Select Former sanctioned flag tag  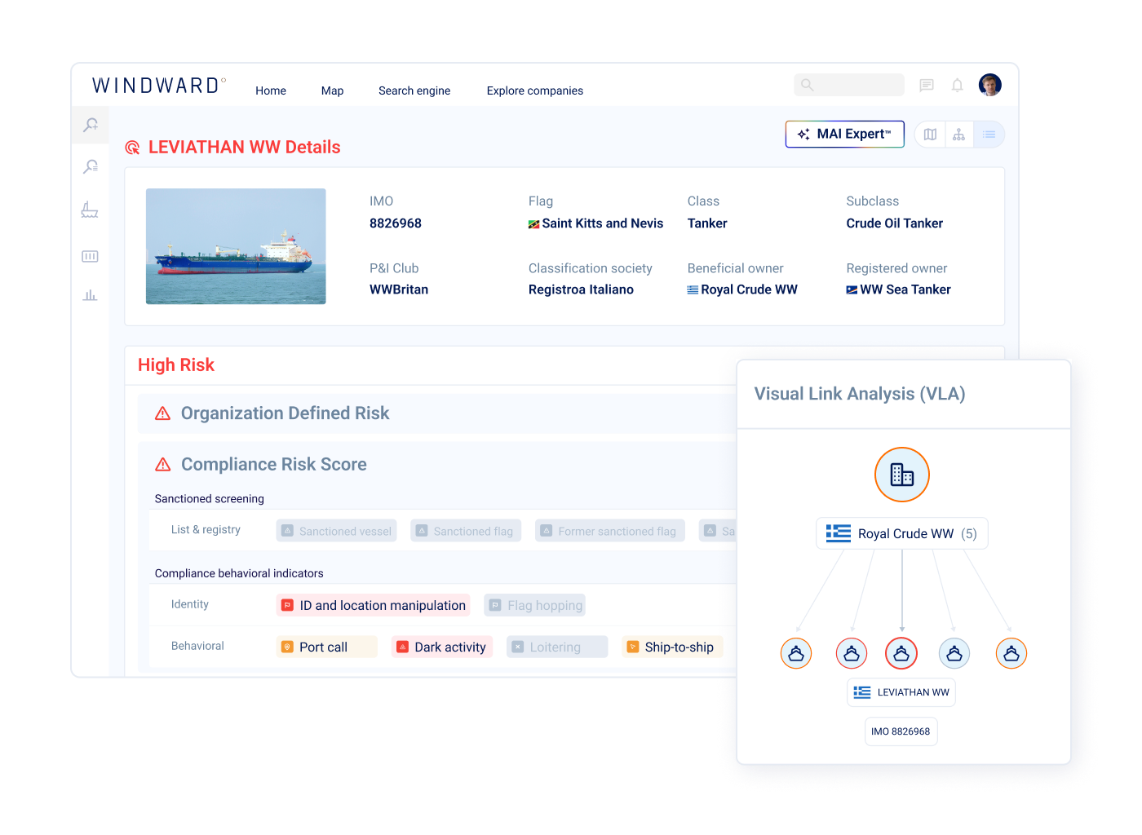click(610, 531)
